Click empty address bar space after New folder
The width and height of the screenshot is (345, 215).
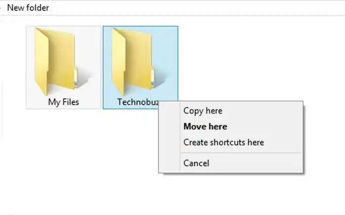[x=197, y=8]
